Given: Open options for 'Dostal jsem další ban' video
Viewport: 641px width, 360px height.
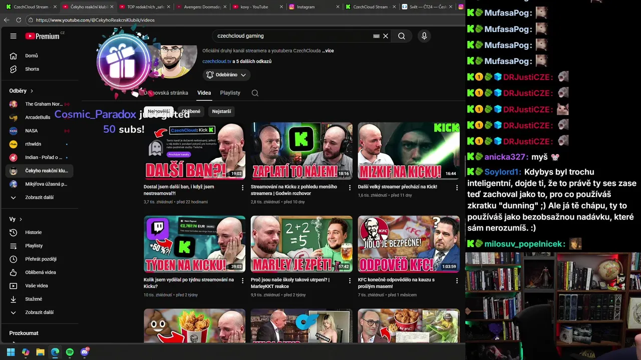Looking at the screenshot, I should pos(243,187).
